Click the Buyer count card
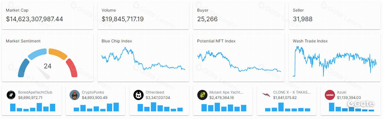Screen dimensions: 383x119 click(239, 16)
